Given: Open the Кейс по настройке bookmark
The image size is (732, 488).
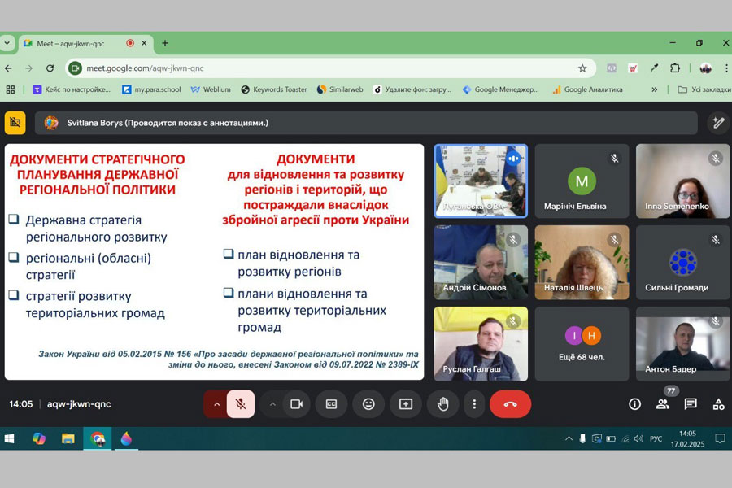Looking at the screenshot, I should pyautogui.click(x=72, y=89).
